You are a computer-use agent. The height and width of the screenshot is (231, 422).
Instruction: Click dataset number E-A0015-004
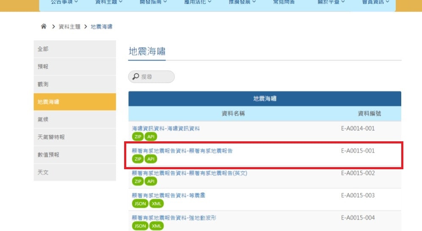358,217
